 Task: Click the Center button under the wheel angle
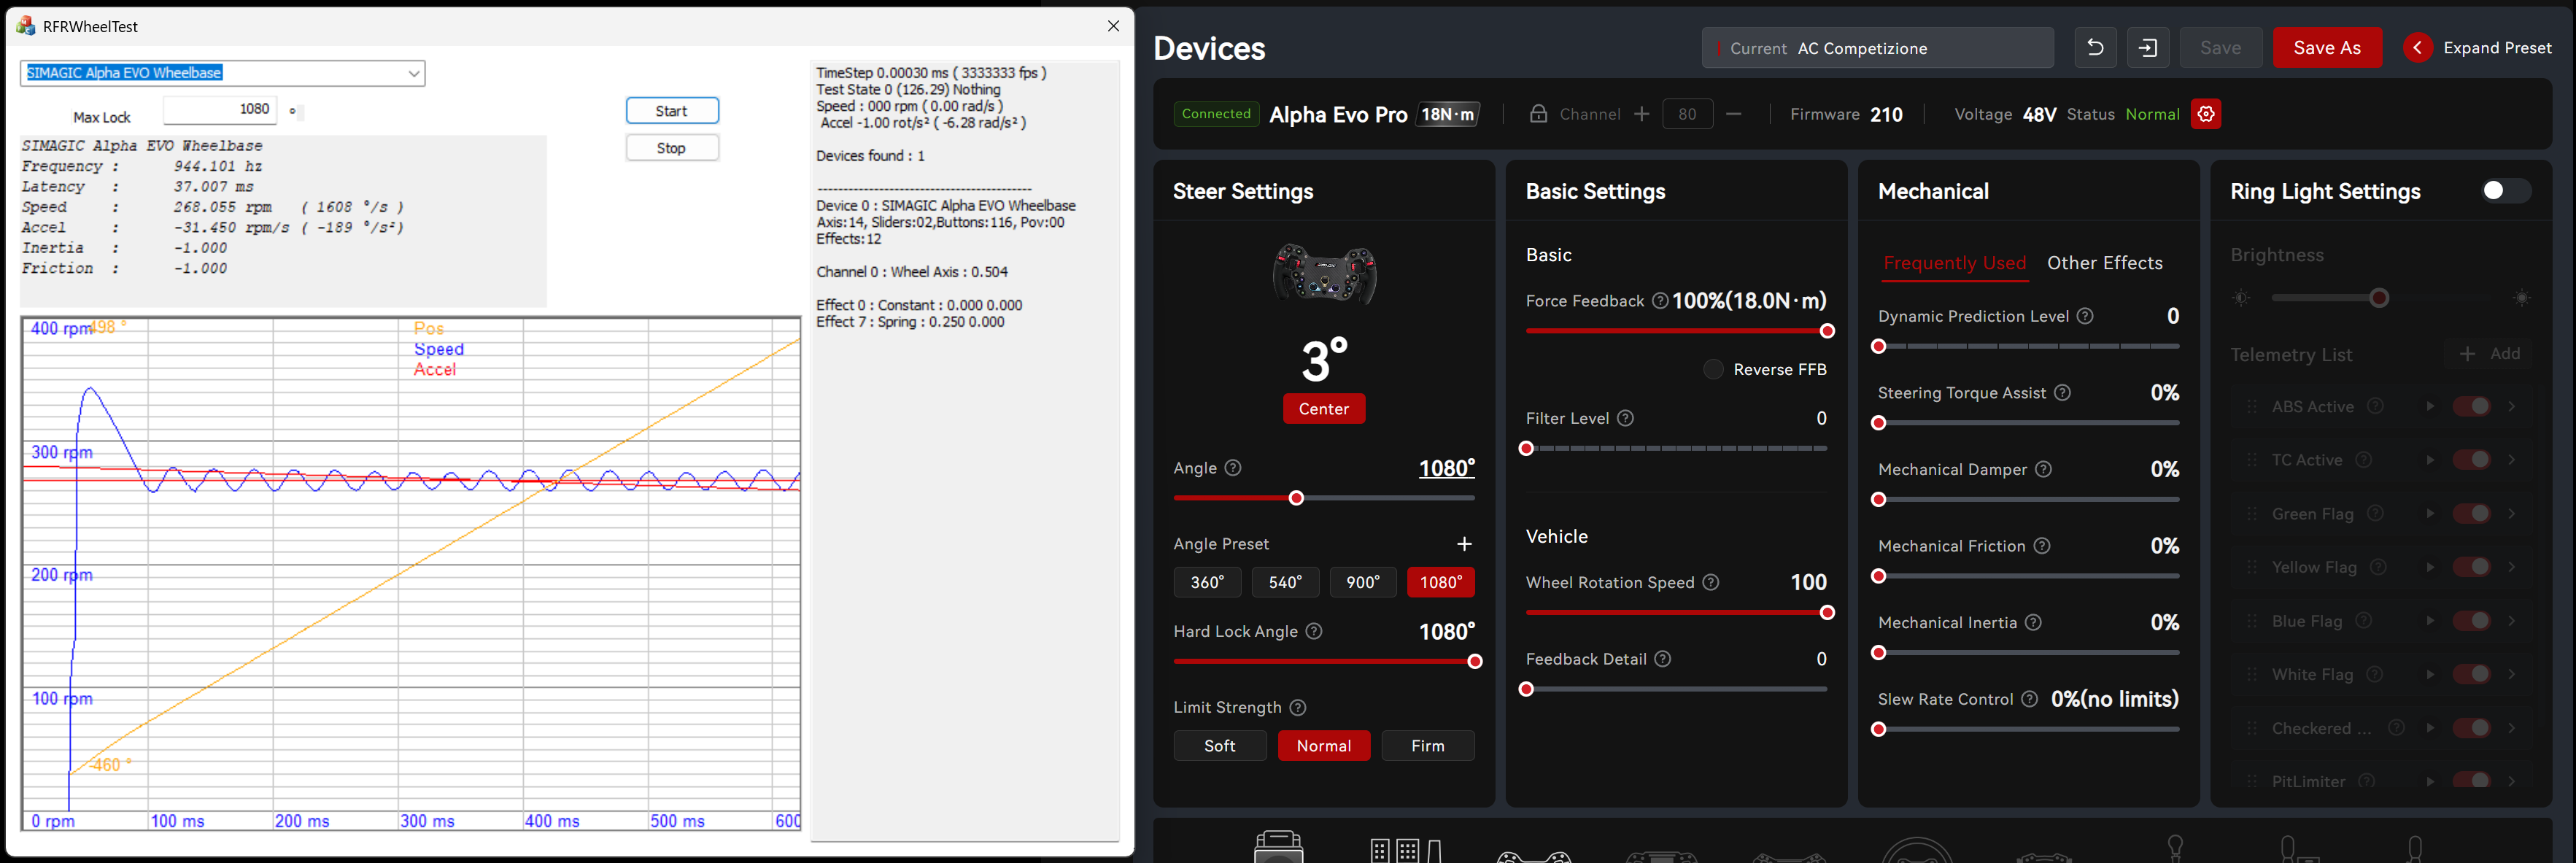(x=1324, y=409)
